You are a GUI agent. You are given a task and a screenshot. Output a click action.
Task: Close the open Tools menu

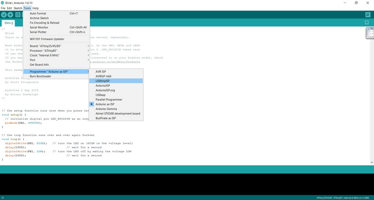click(27, 8)
